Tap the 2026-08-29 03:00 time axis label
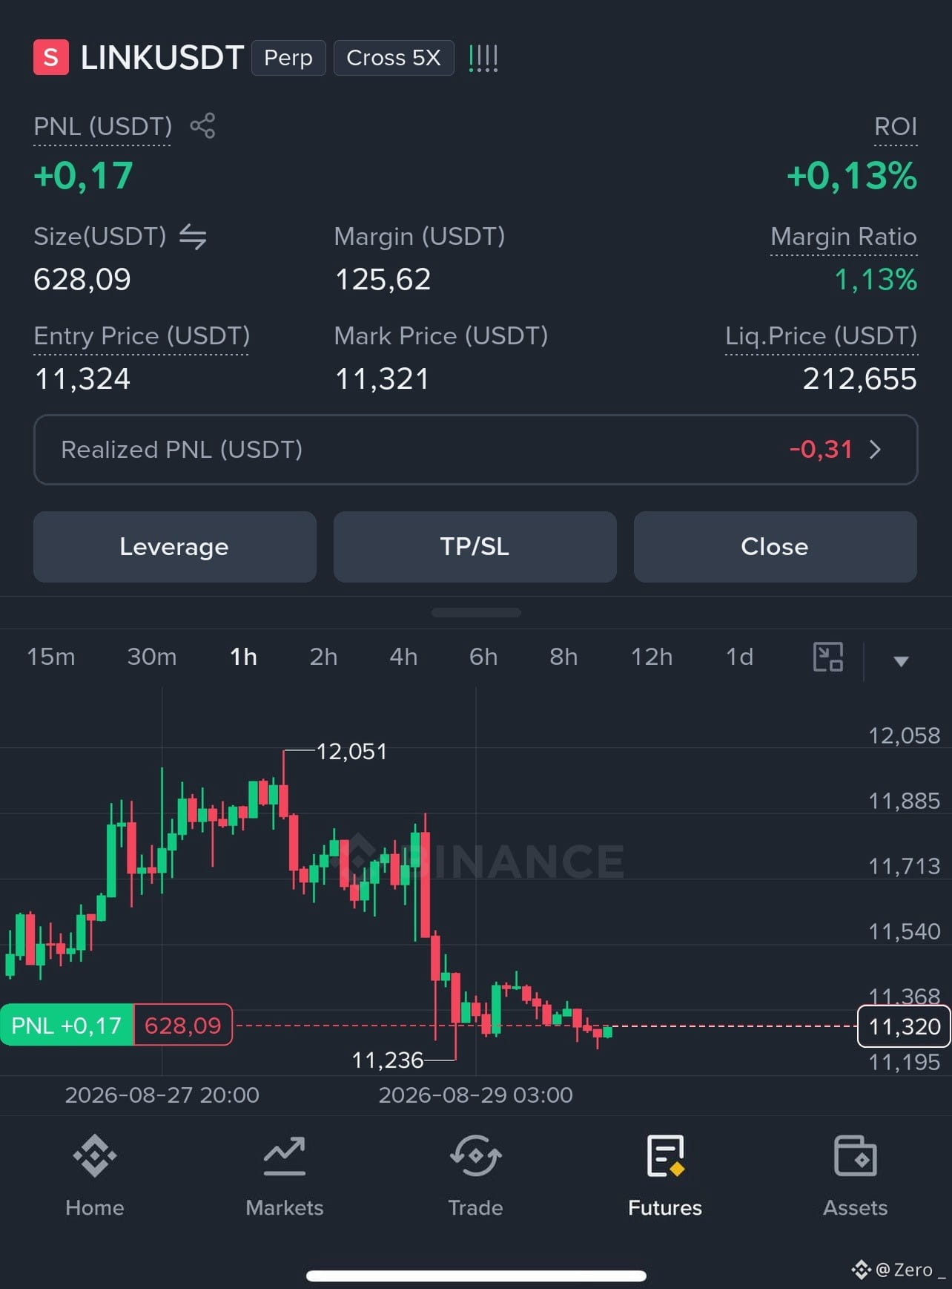Image resolution: width=952 pixels, height=1289 pixels. pyautogui.click(x=476, y=1095)
